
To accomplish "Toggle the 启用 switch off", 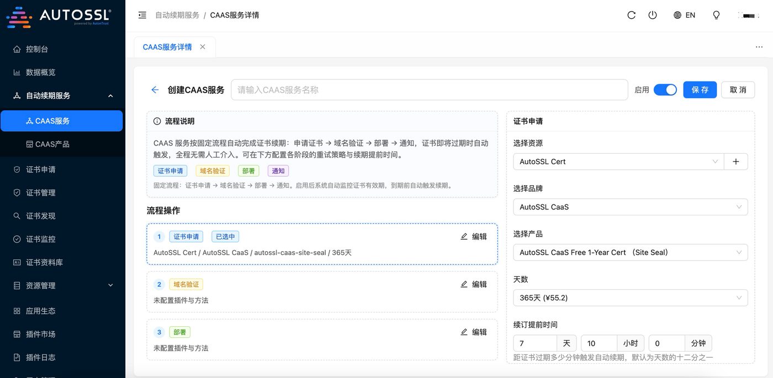I will pyautogui.click(x=665, y=90).
